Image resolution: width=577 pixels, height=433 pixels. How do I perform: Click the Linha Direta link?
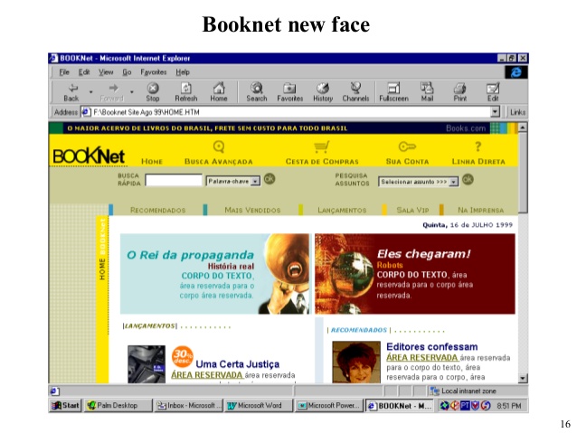[x=478, y=162]
